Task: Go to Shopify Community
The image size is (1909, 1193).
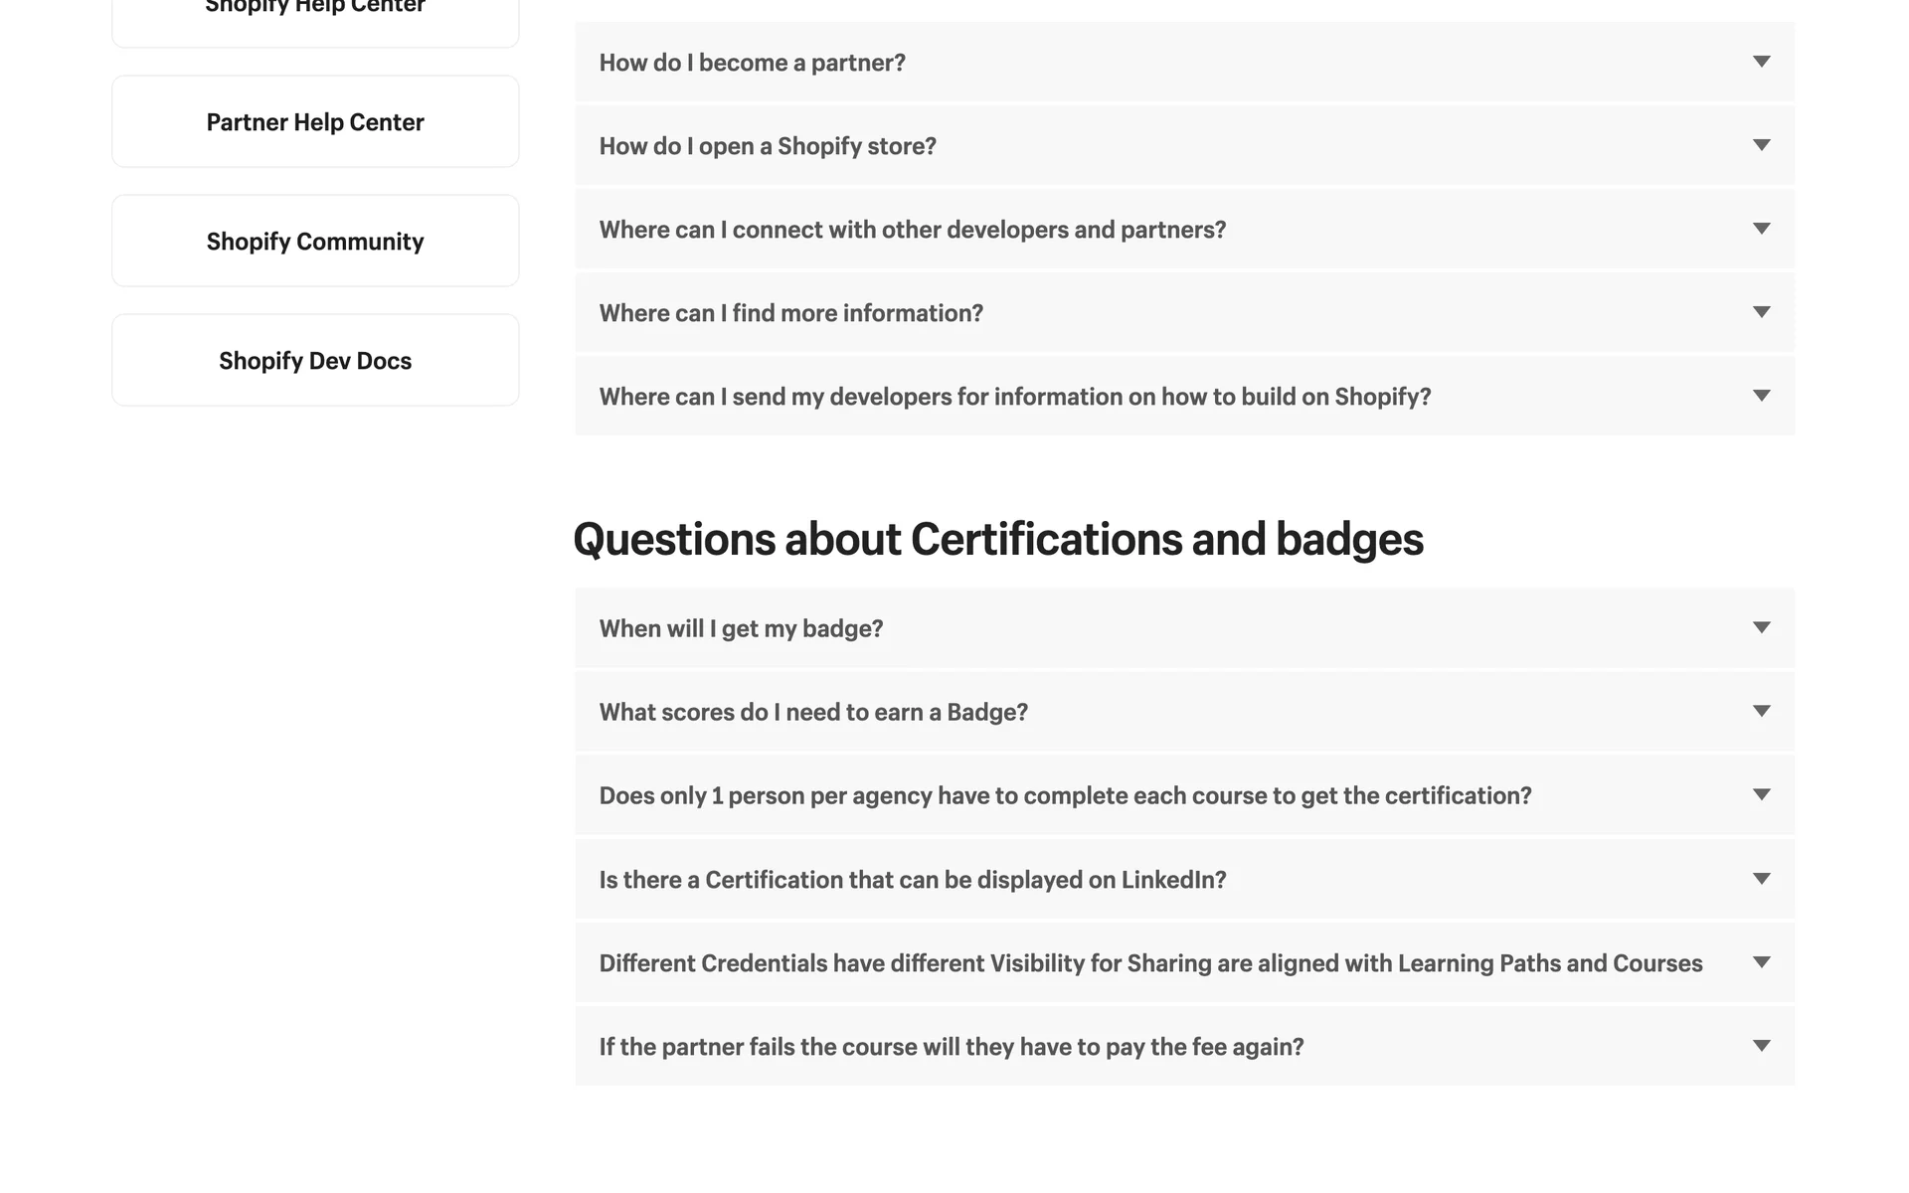Action: (x=315, y=242)
